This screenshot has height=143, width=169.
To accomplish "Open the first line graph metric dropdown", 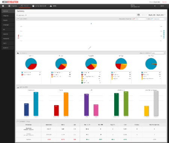I will (140, 19).
